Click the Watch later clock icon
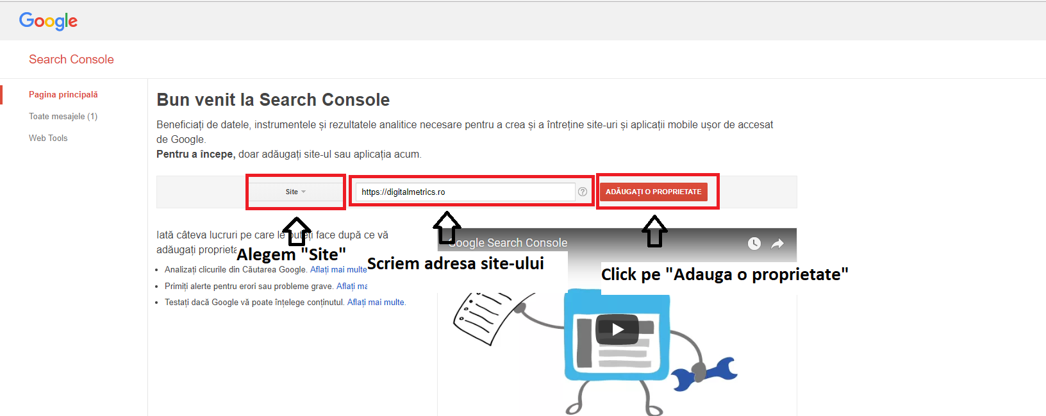 tap(754, 244)
